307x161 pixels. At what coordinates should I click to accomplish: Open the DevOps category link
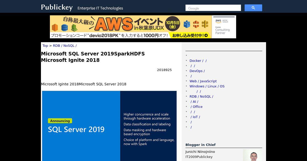[x=197, y=71]
